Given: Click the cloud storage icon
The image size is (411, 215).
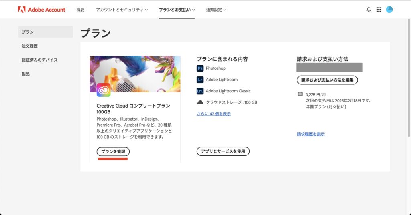Looking at the screenshot, I should coord(200,102).
